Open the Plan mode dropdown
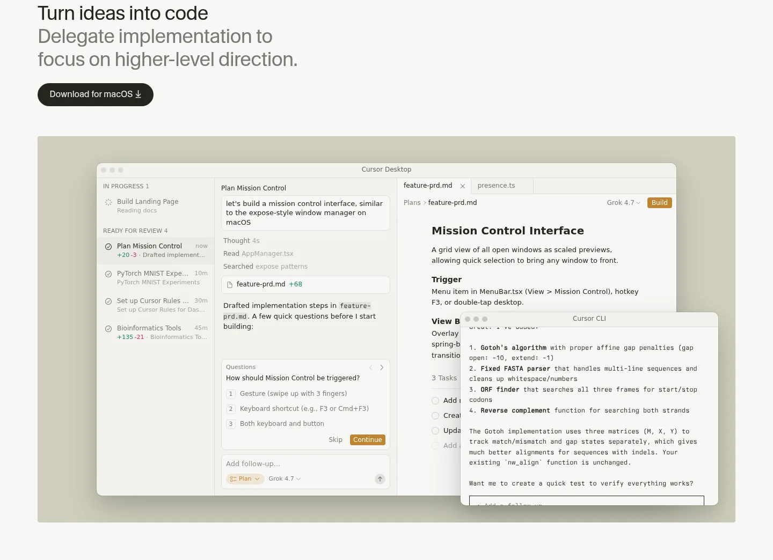 click(245, 479)
